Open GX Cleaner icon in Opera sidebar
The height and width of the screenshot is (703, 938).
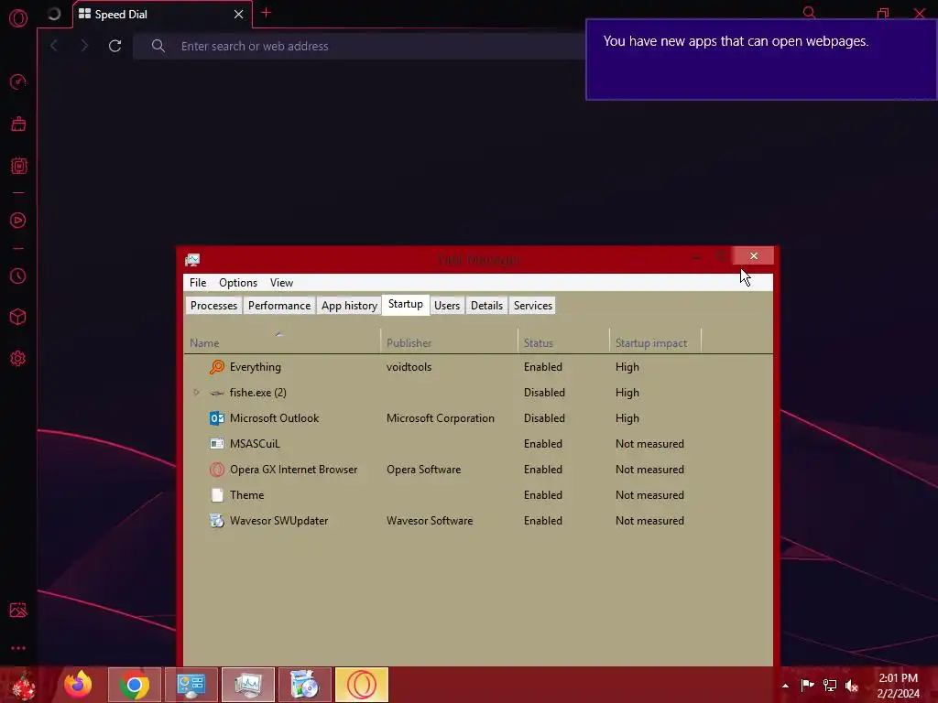click(18, 124)
